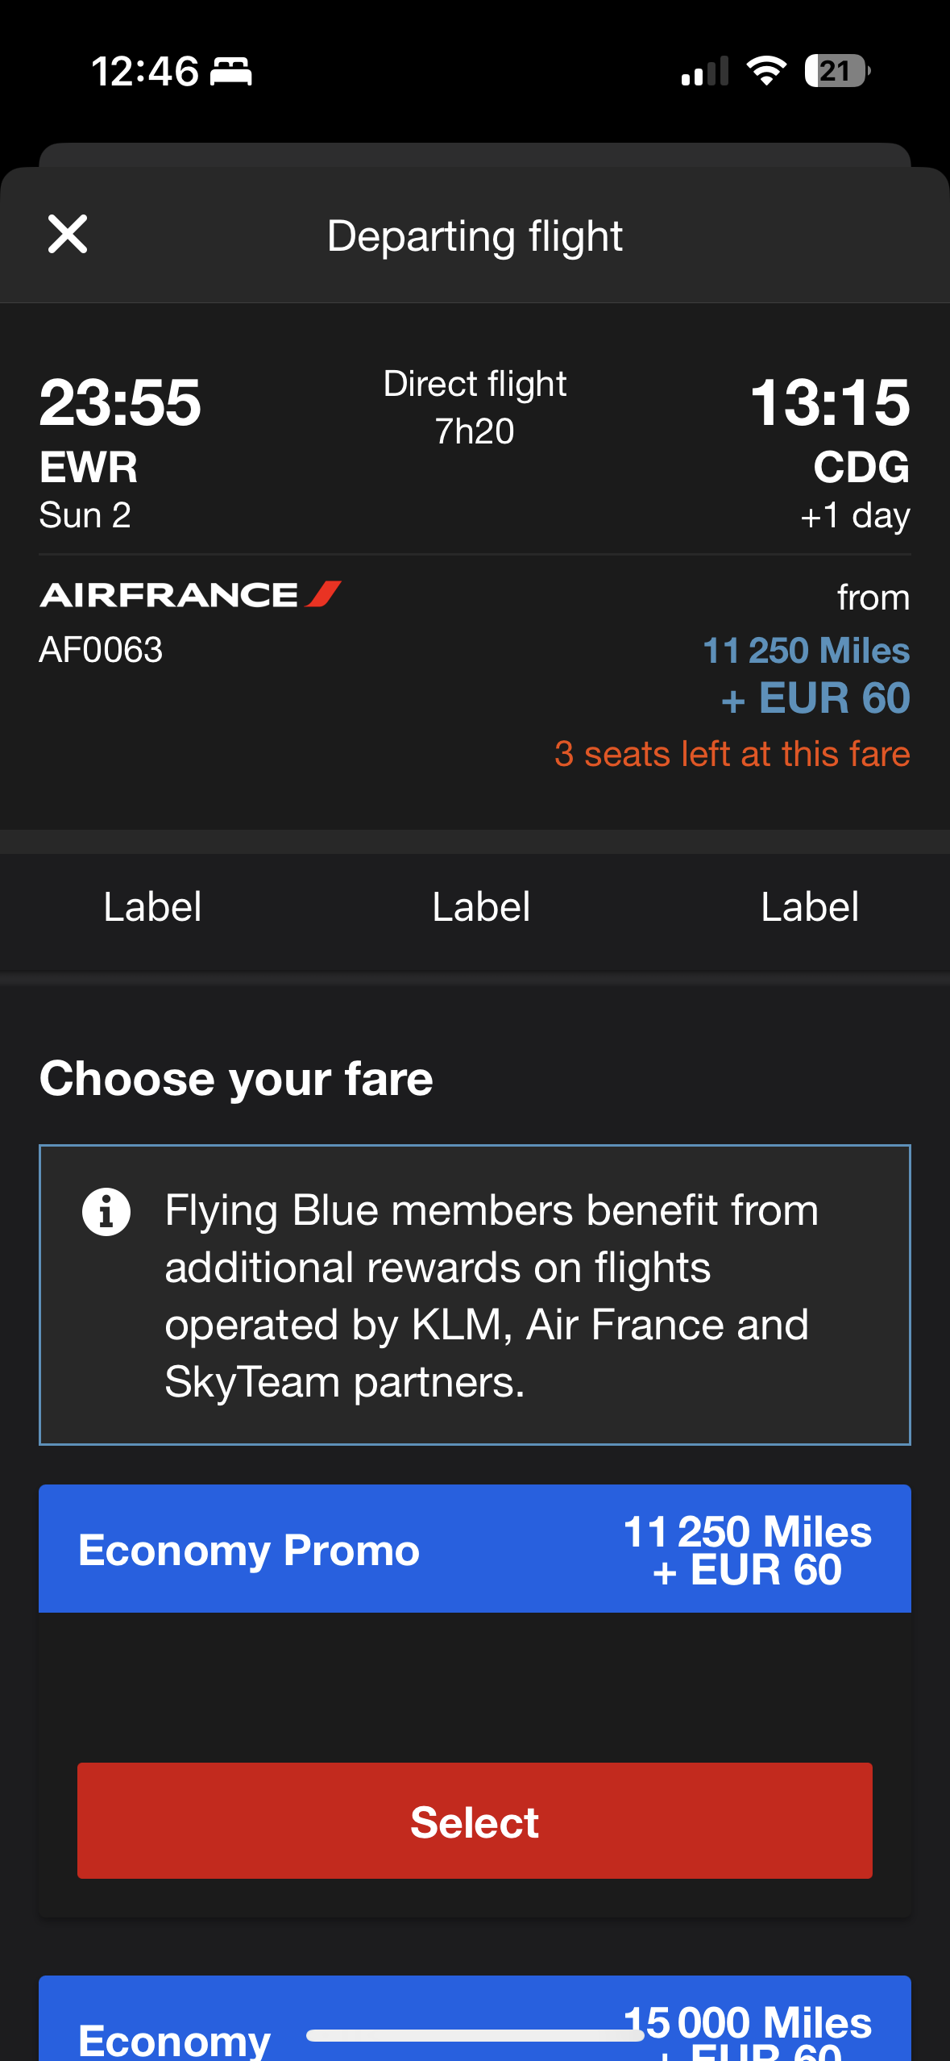
Task: Switch to the first Label tab
Action: click(152, 906)
